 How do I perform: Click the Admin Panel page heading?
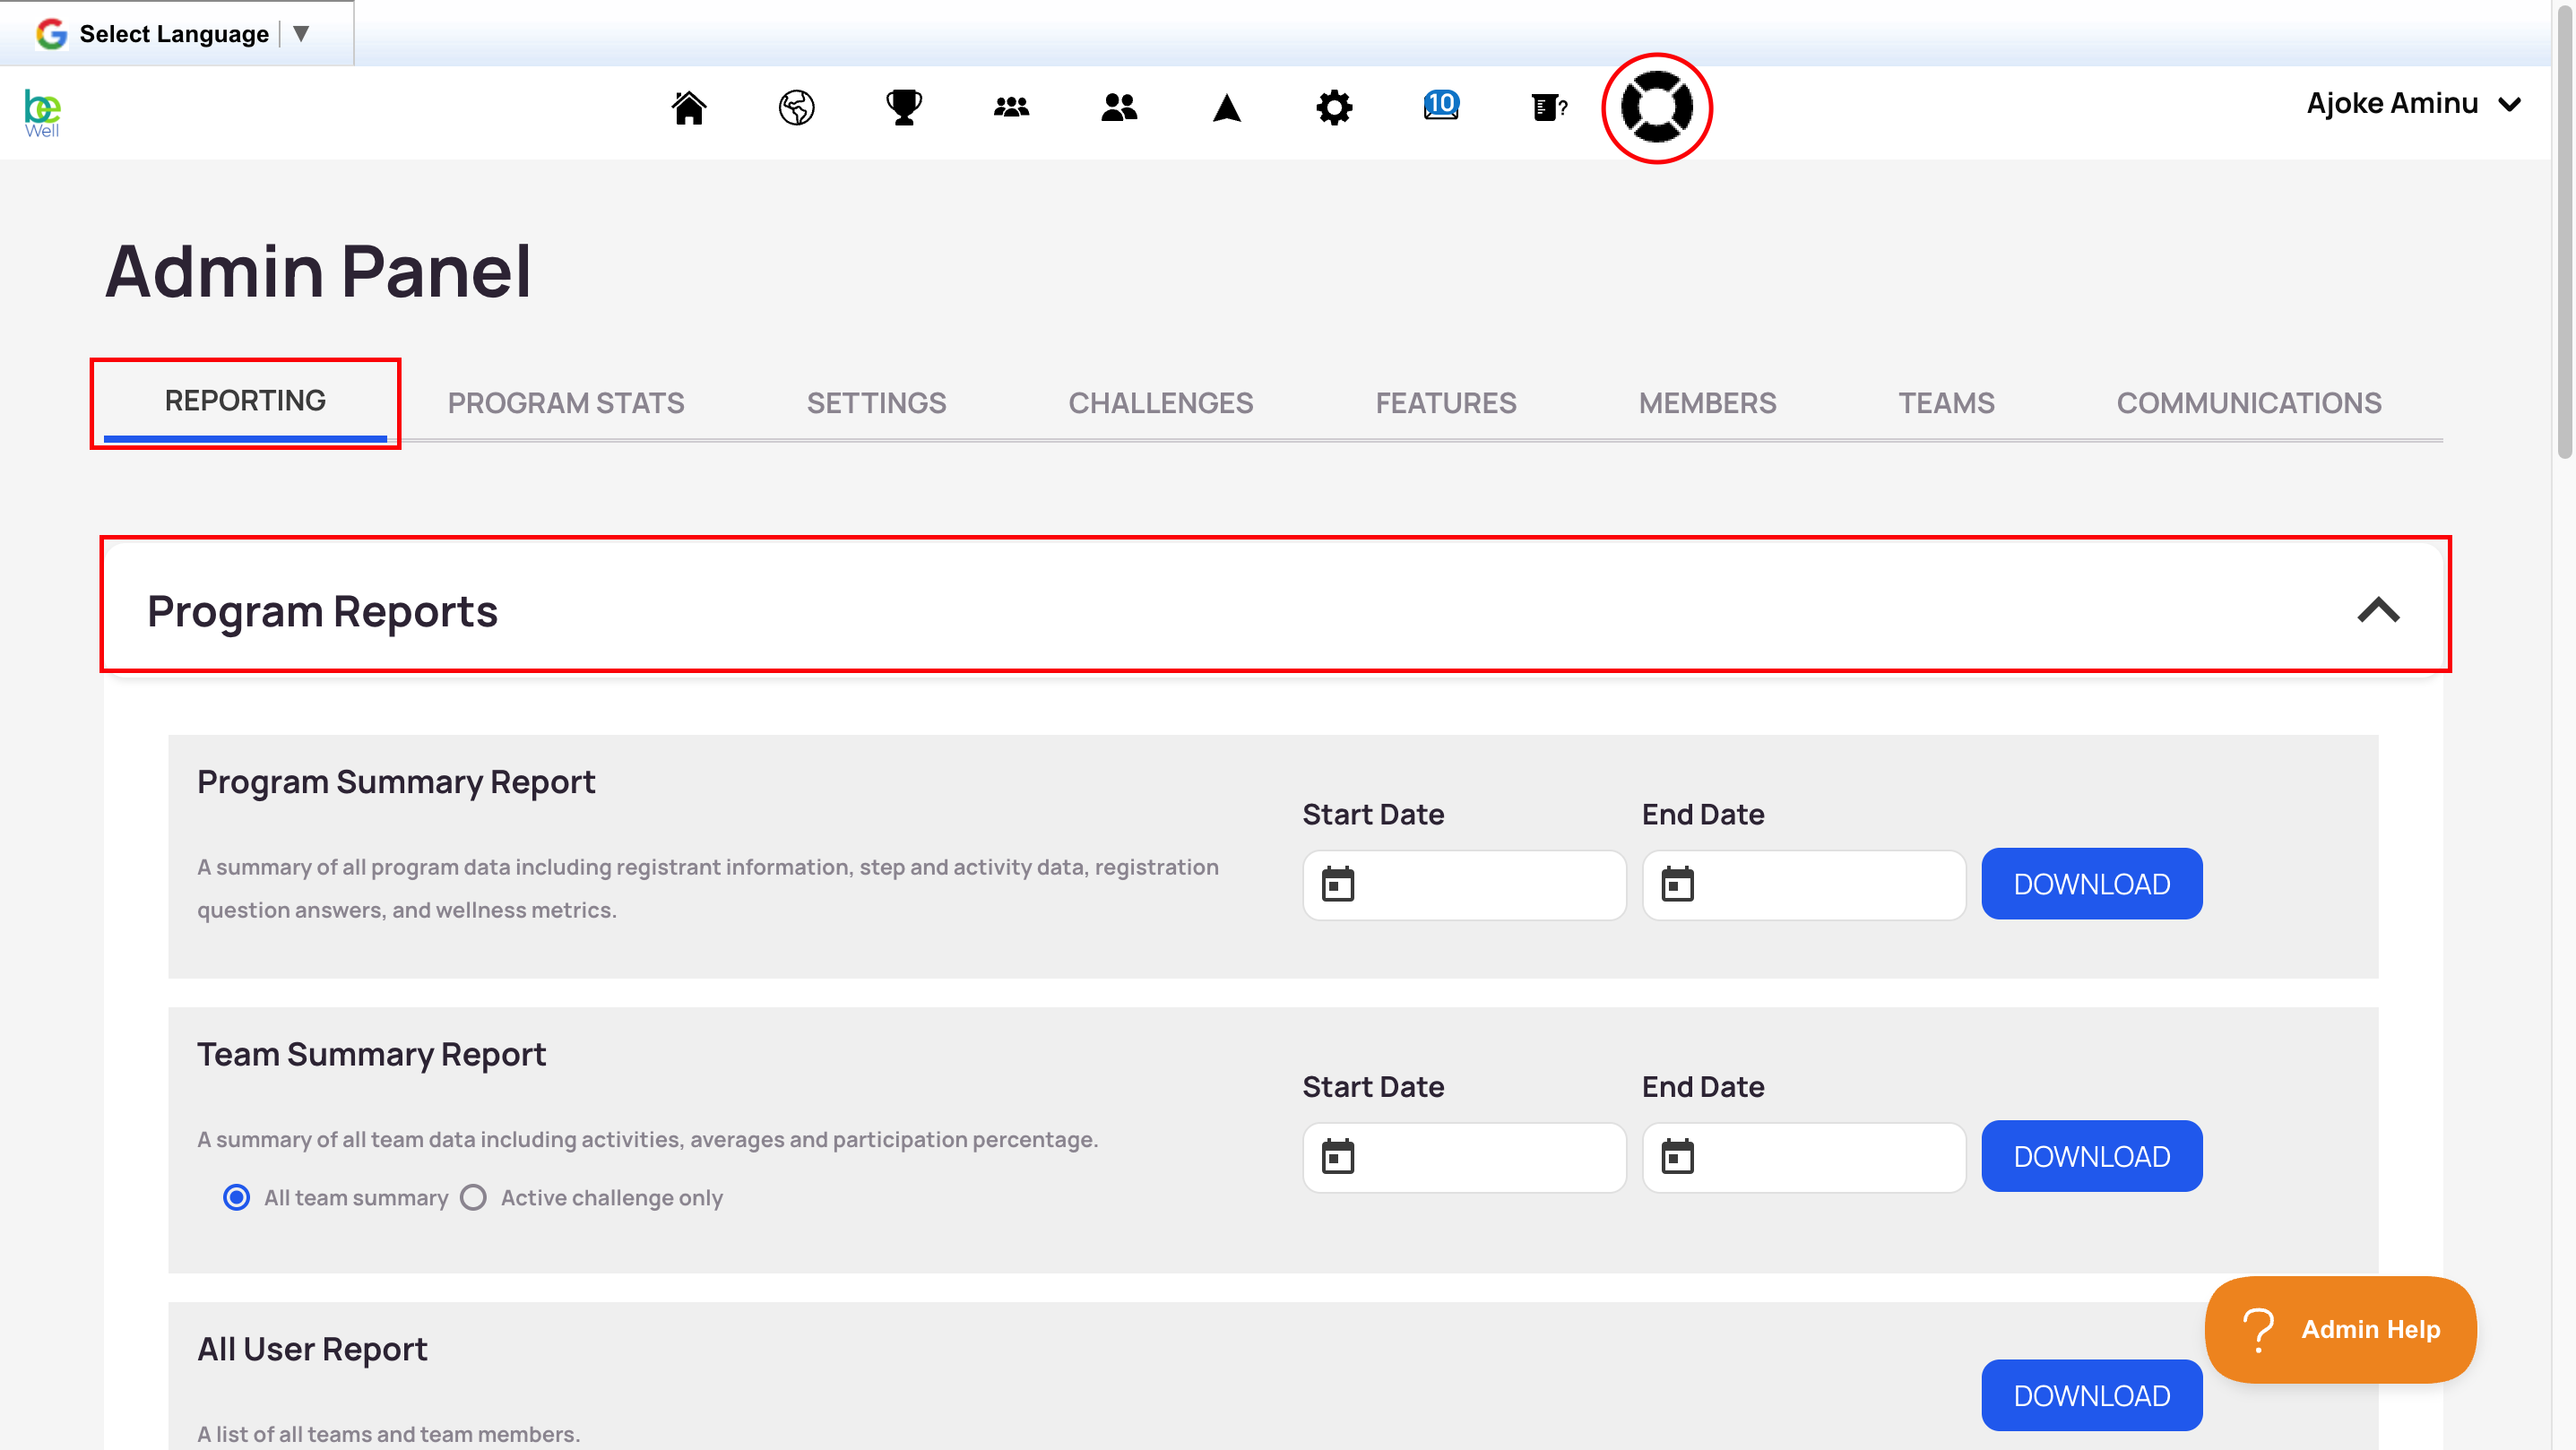pyautogui.click(x=318, y=271)
